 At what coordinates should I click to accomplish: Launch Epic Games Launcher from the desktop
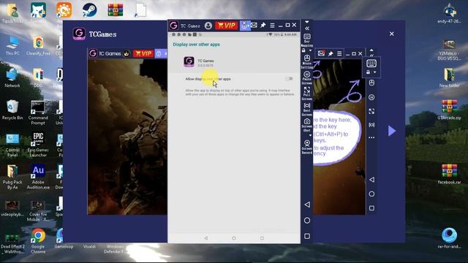tap(38, 145)
